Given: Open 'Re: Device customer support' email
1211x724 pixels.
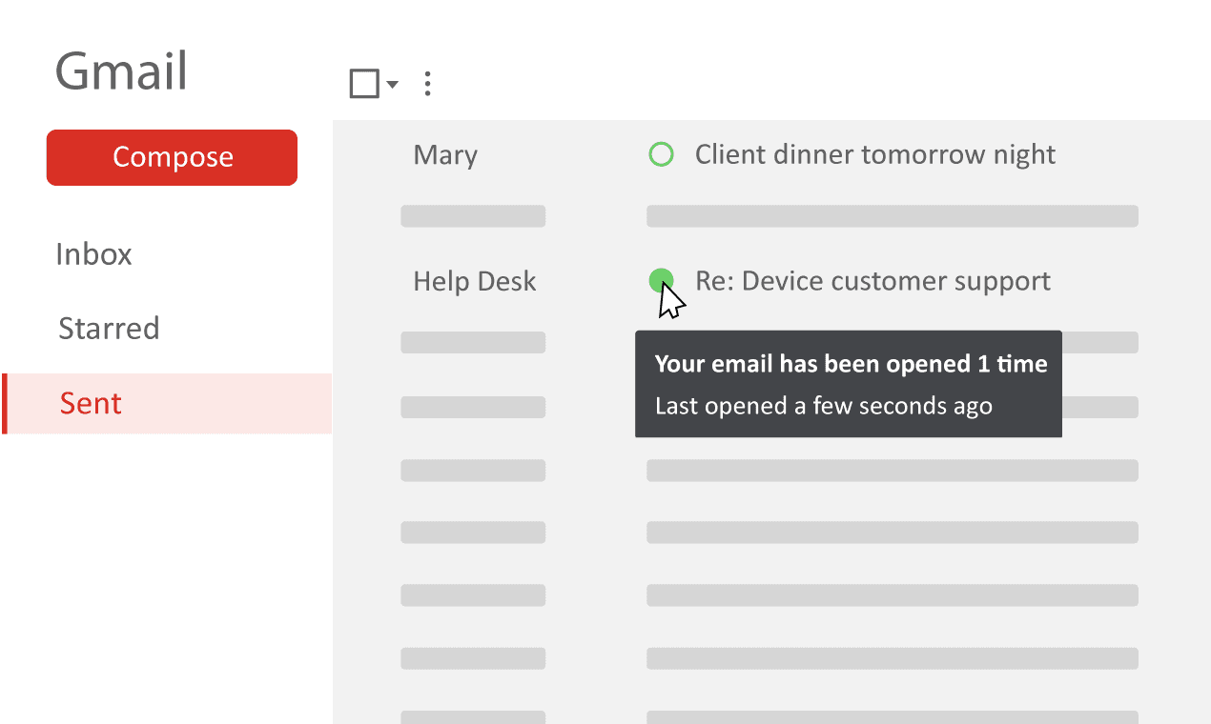Looking at the screenshot, I should (x=872, y=281).
